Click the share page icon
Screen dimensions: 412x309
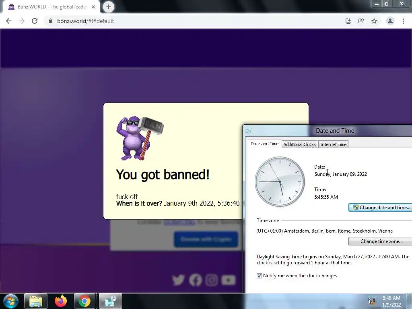click(x=361, y=21)
